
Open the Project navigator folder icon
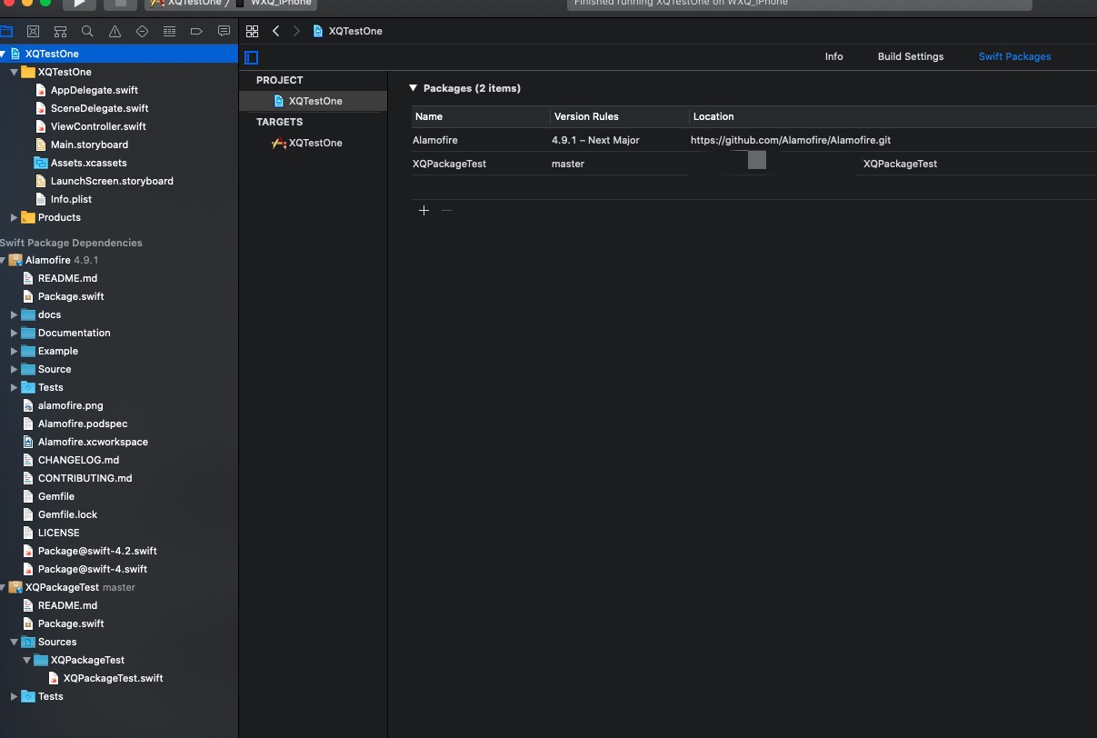click(x=5, y=31)
